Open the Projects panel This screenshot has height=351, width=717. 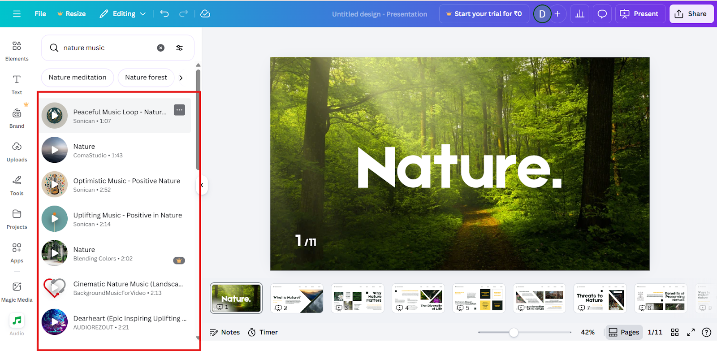tap(17, 219)
